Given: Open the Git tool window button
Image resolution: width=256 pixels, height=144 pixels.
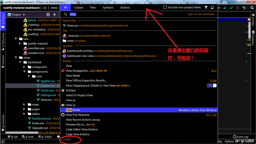Looking at the screenshot, I should coord(13,137).
